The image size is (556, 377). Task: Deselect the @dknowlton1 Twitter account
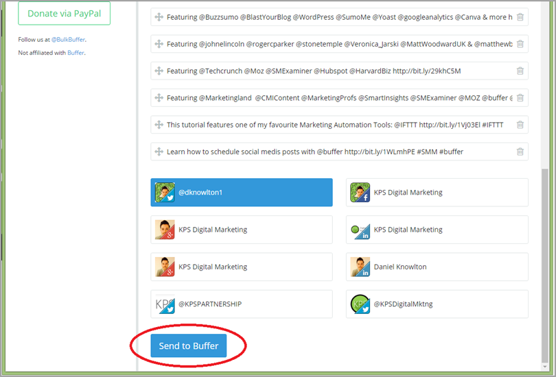[242, 193]
